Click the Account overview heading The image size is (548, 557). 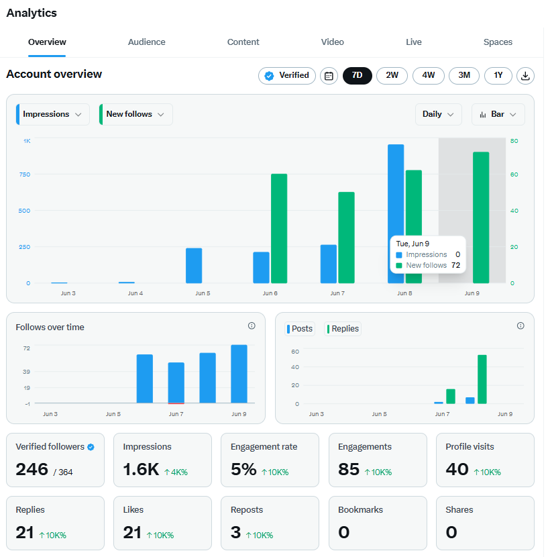(54, 74)
